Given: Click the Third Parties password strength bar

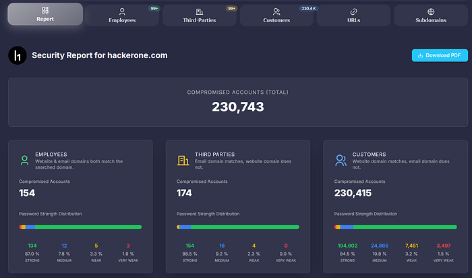Looking at the screenshot, I should (x=238, y=227).
